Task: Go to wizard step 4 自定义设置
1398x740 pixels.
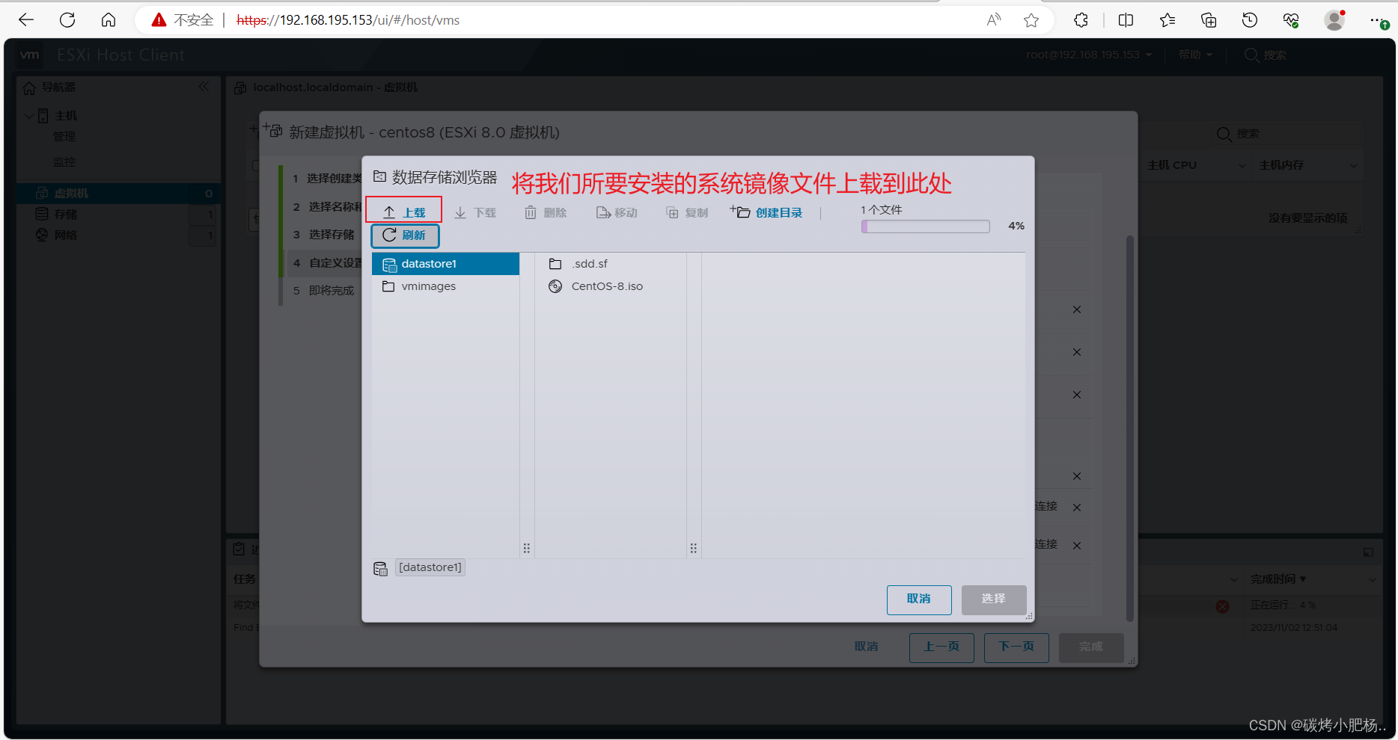Action: click(x=326, y=263)
